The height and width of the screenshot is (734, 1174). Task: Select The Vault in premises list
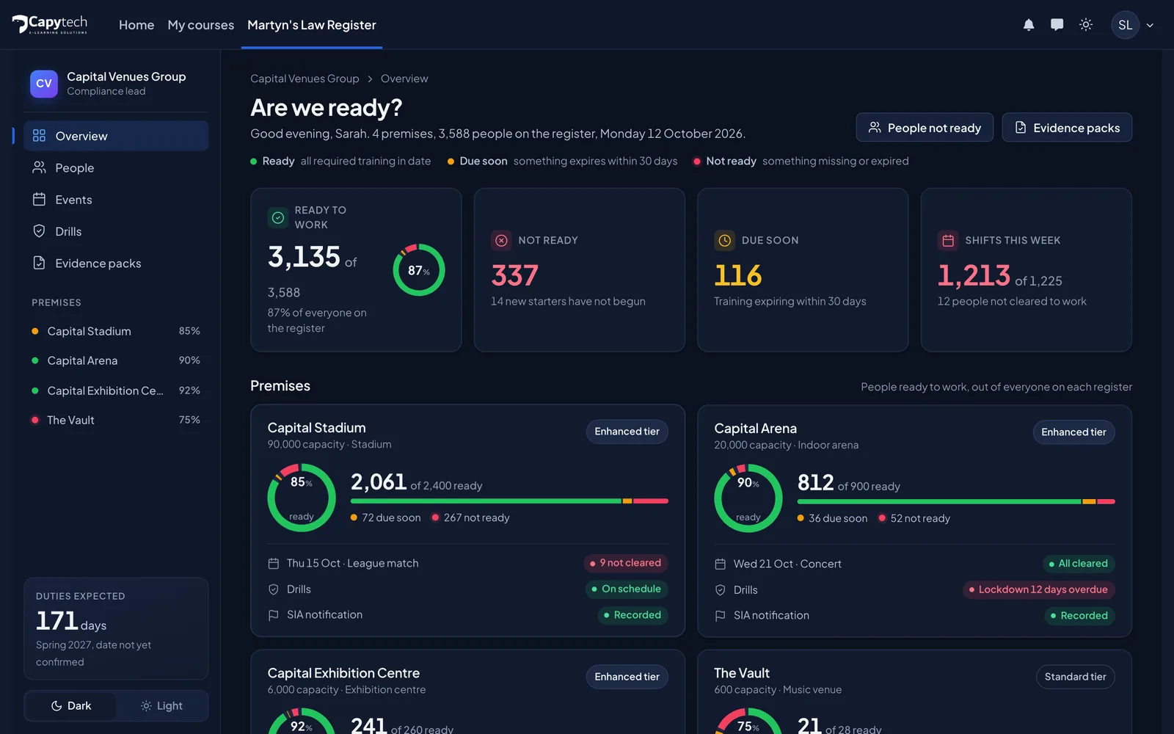click(116, 420)
